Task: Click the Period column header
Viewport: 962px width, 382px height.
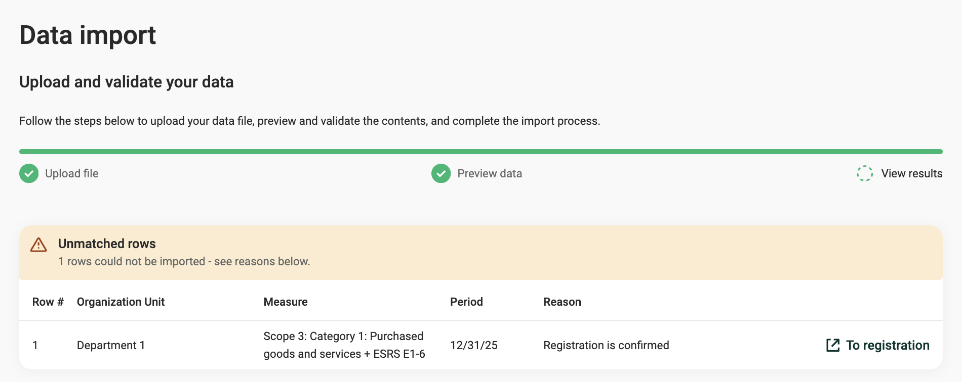Action: [466, 302]
